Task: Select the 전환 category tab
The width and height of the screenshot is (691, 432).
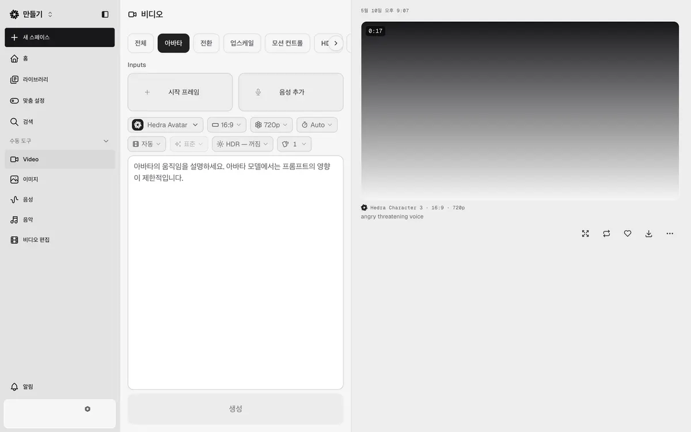Action: pyautogui.click(x=206, y=43)
